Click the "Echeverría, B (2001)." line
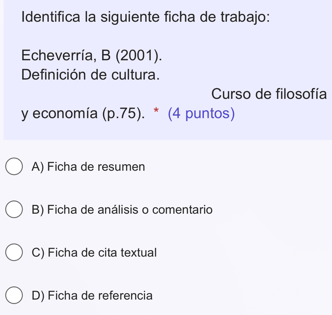 coord(92,55)
